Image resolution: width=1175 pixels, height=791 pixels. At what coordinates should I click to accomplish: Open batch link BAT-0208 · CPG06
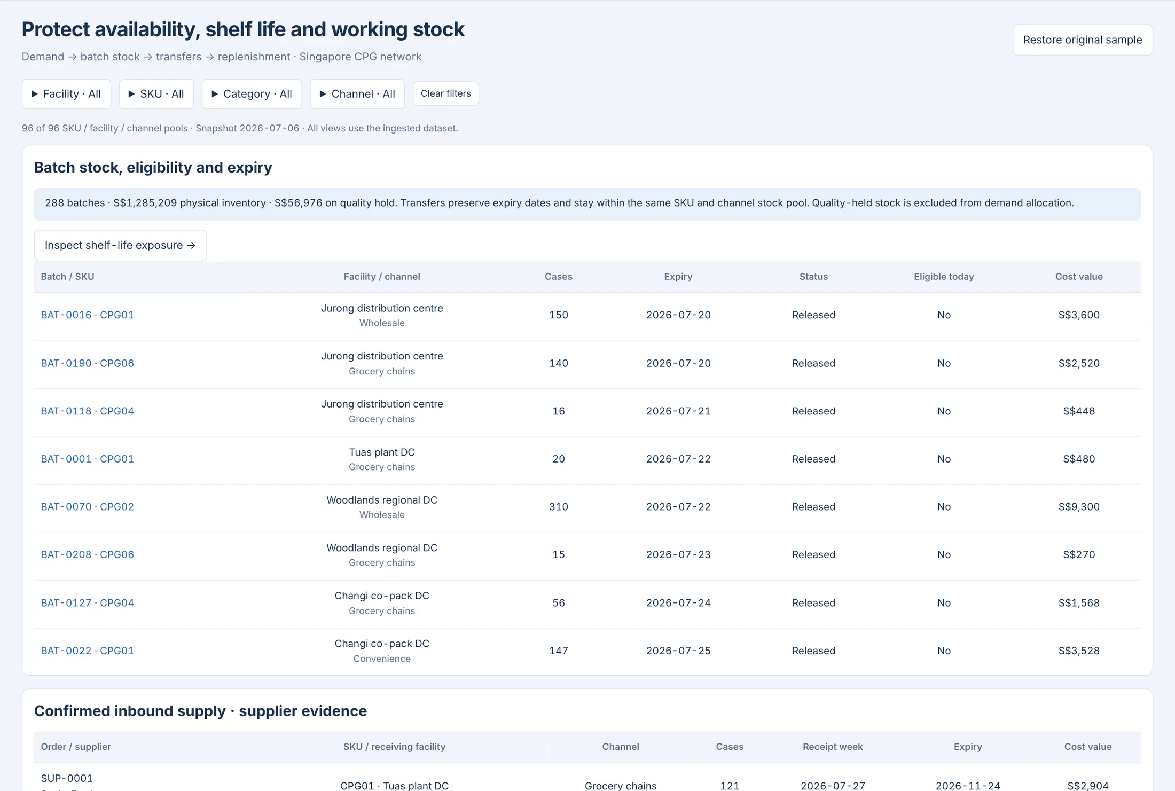(x=88, y=554)
